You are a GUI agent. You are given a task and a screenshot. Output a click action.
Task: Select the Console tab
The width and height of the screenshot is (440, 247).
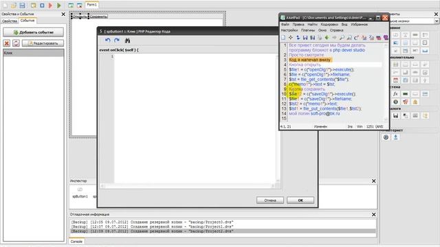[76, 242]
